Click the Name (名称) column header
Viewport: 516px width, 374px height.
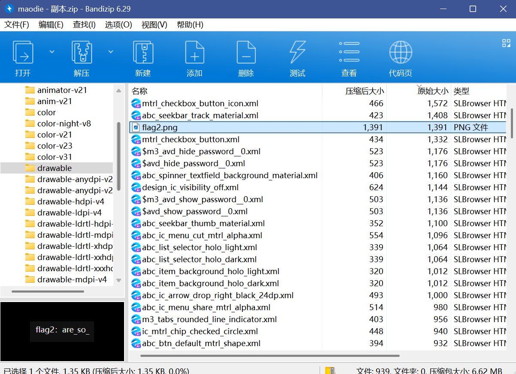coord(140,91)
